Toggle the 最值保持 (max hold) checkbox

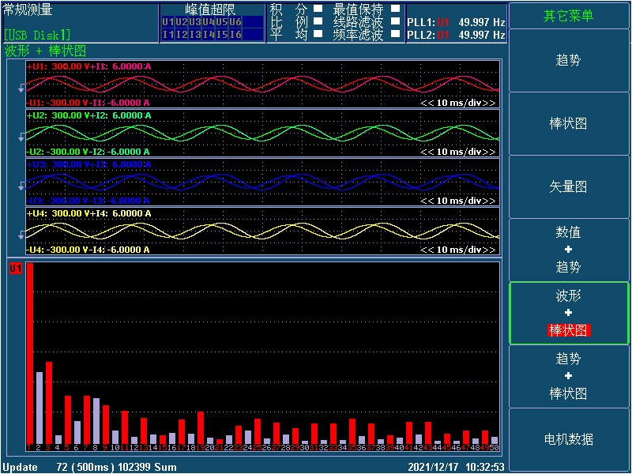[x=396, y=9]
